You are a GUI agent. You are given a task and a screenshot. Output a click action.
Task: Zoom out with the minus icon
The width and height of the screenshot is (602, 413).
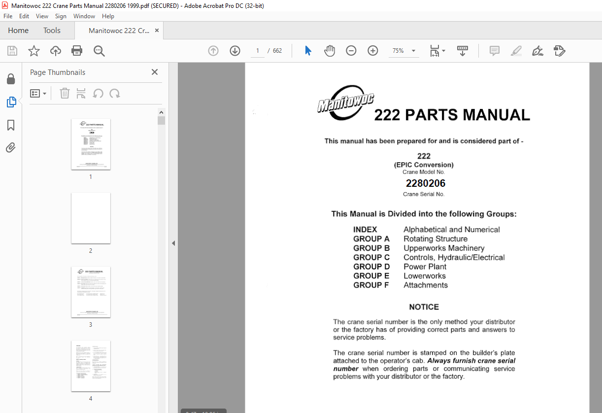[351, 51]
